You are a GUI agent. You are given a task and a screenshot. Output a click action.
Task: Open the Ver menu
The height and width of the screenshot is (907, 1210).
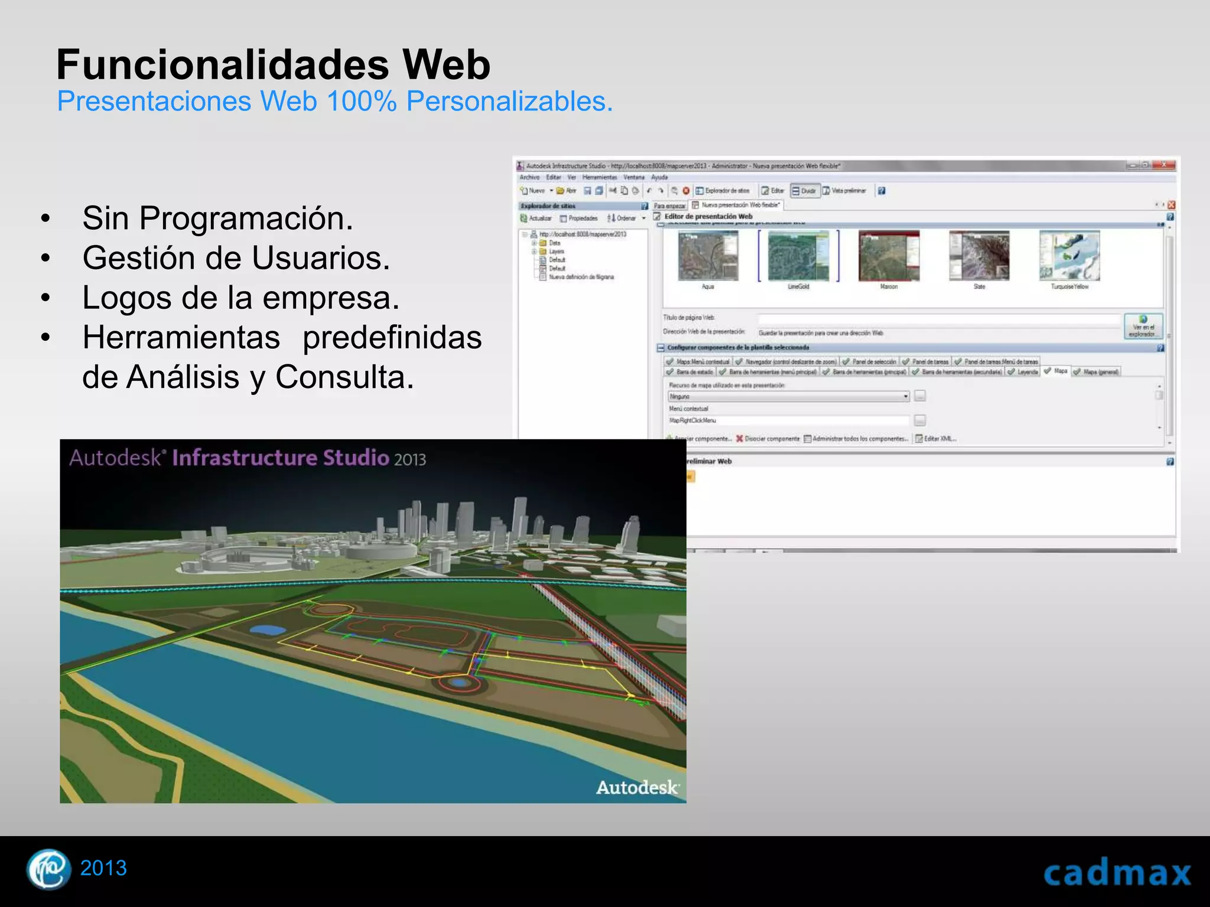click(571, 177)
